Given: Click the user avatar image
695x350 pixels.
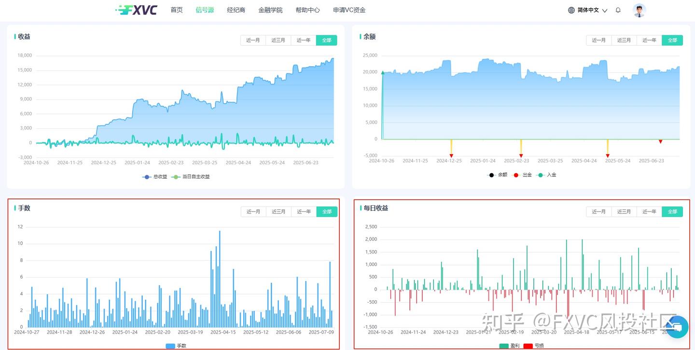Looking at the screenshot, I should [639, 10].
